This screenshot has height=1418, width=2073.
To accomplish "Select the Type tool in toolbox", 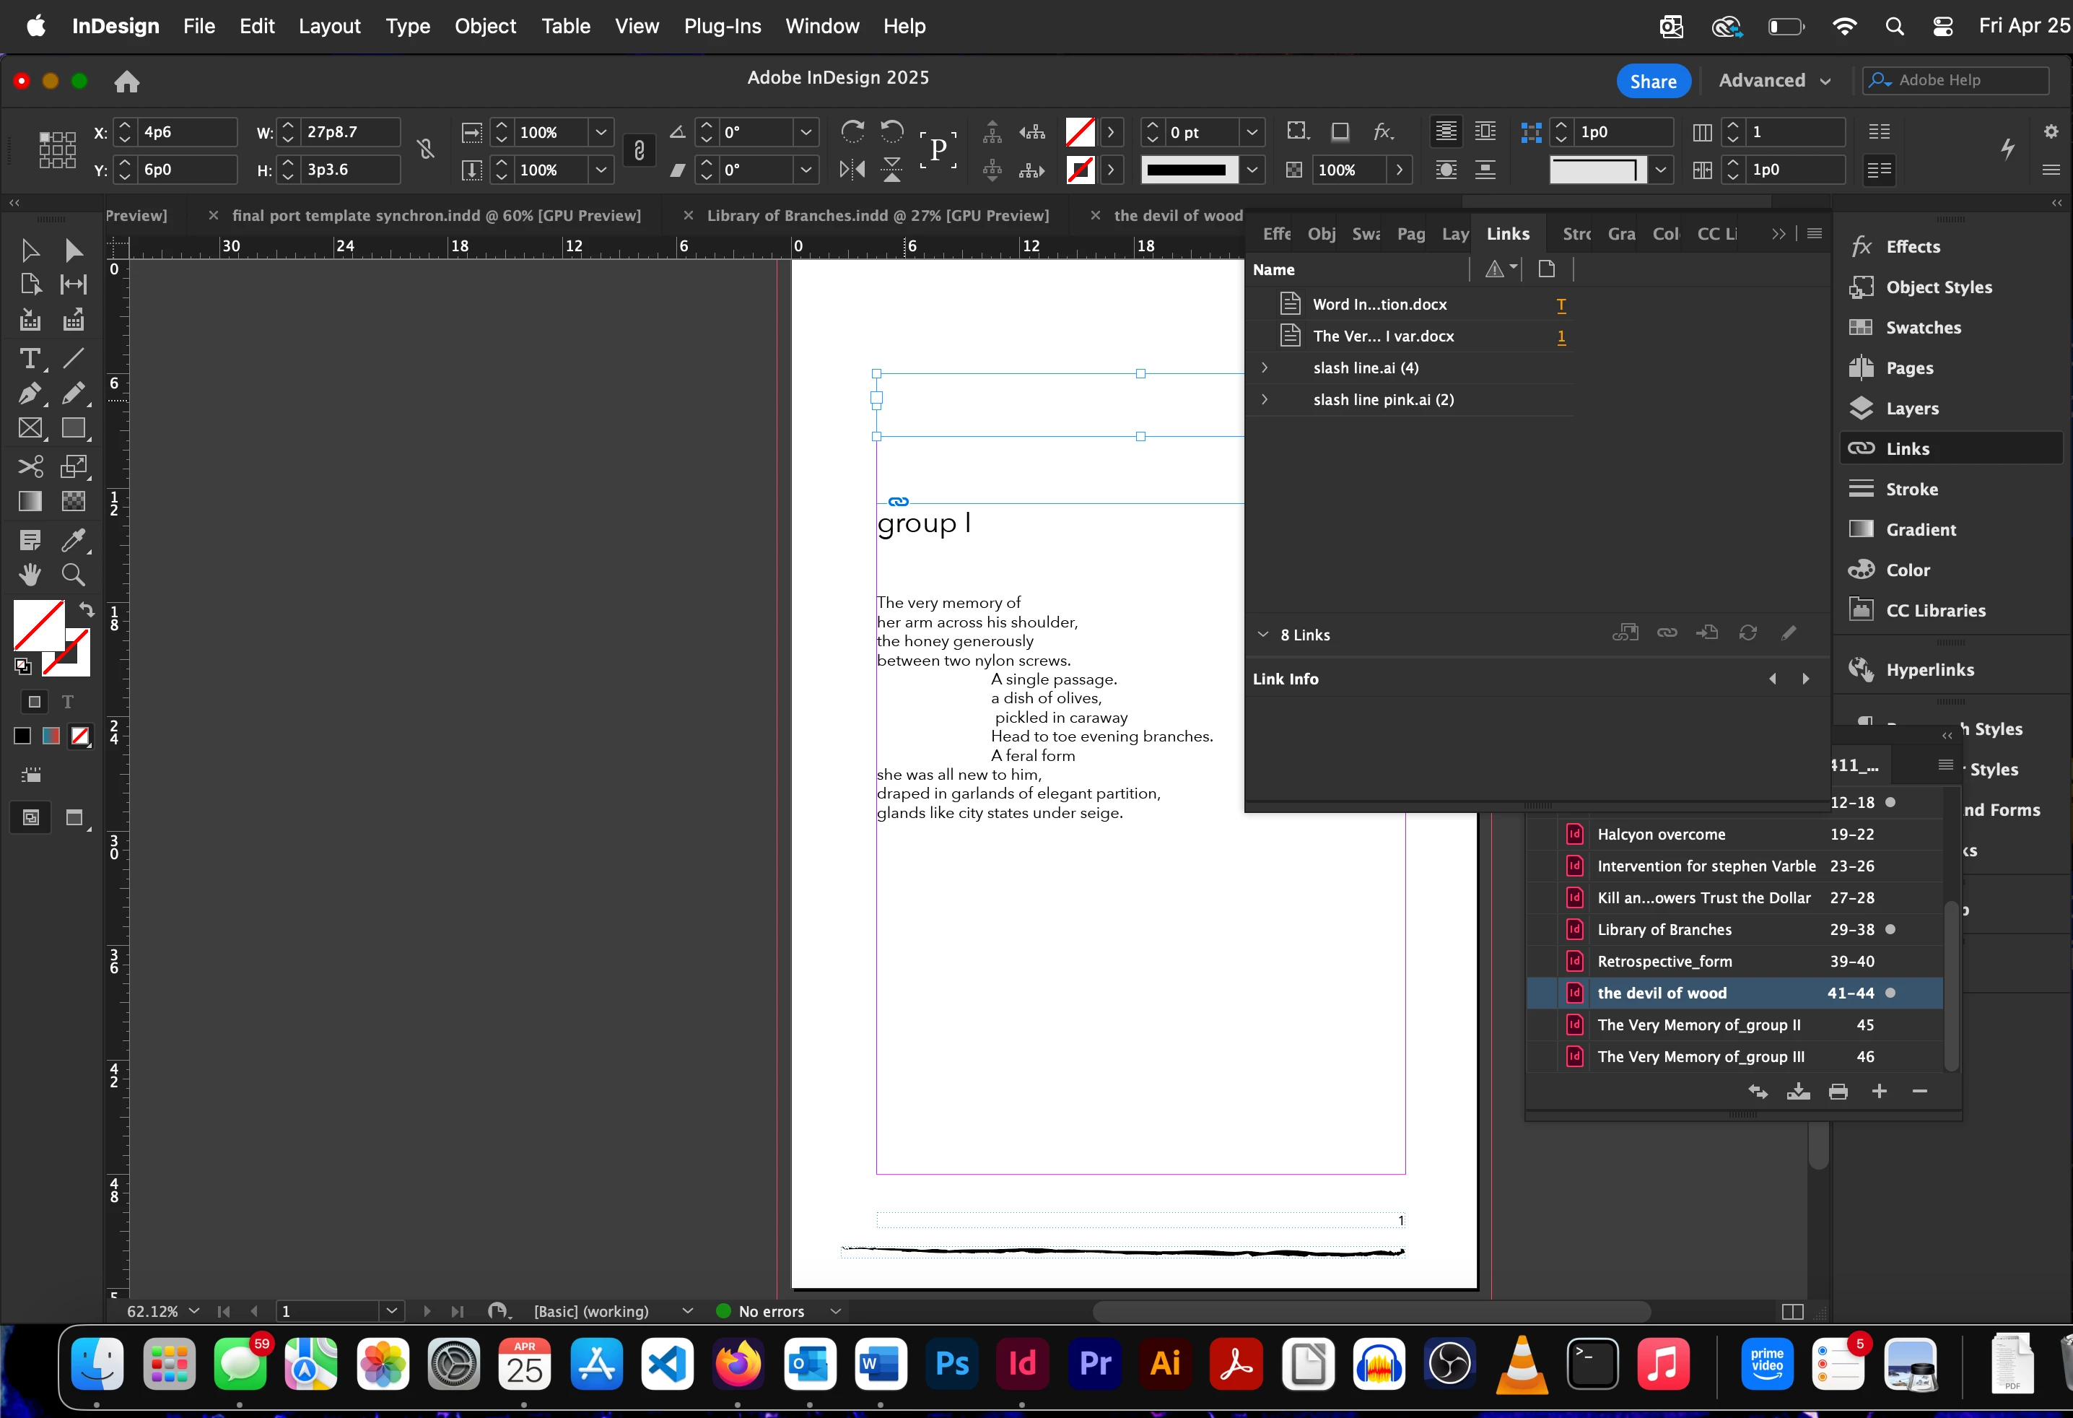I will coord(30,359).
